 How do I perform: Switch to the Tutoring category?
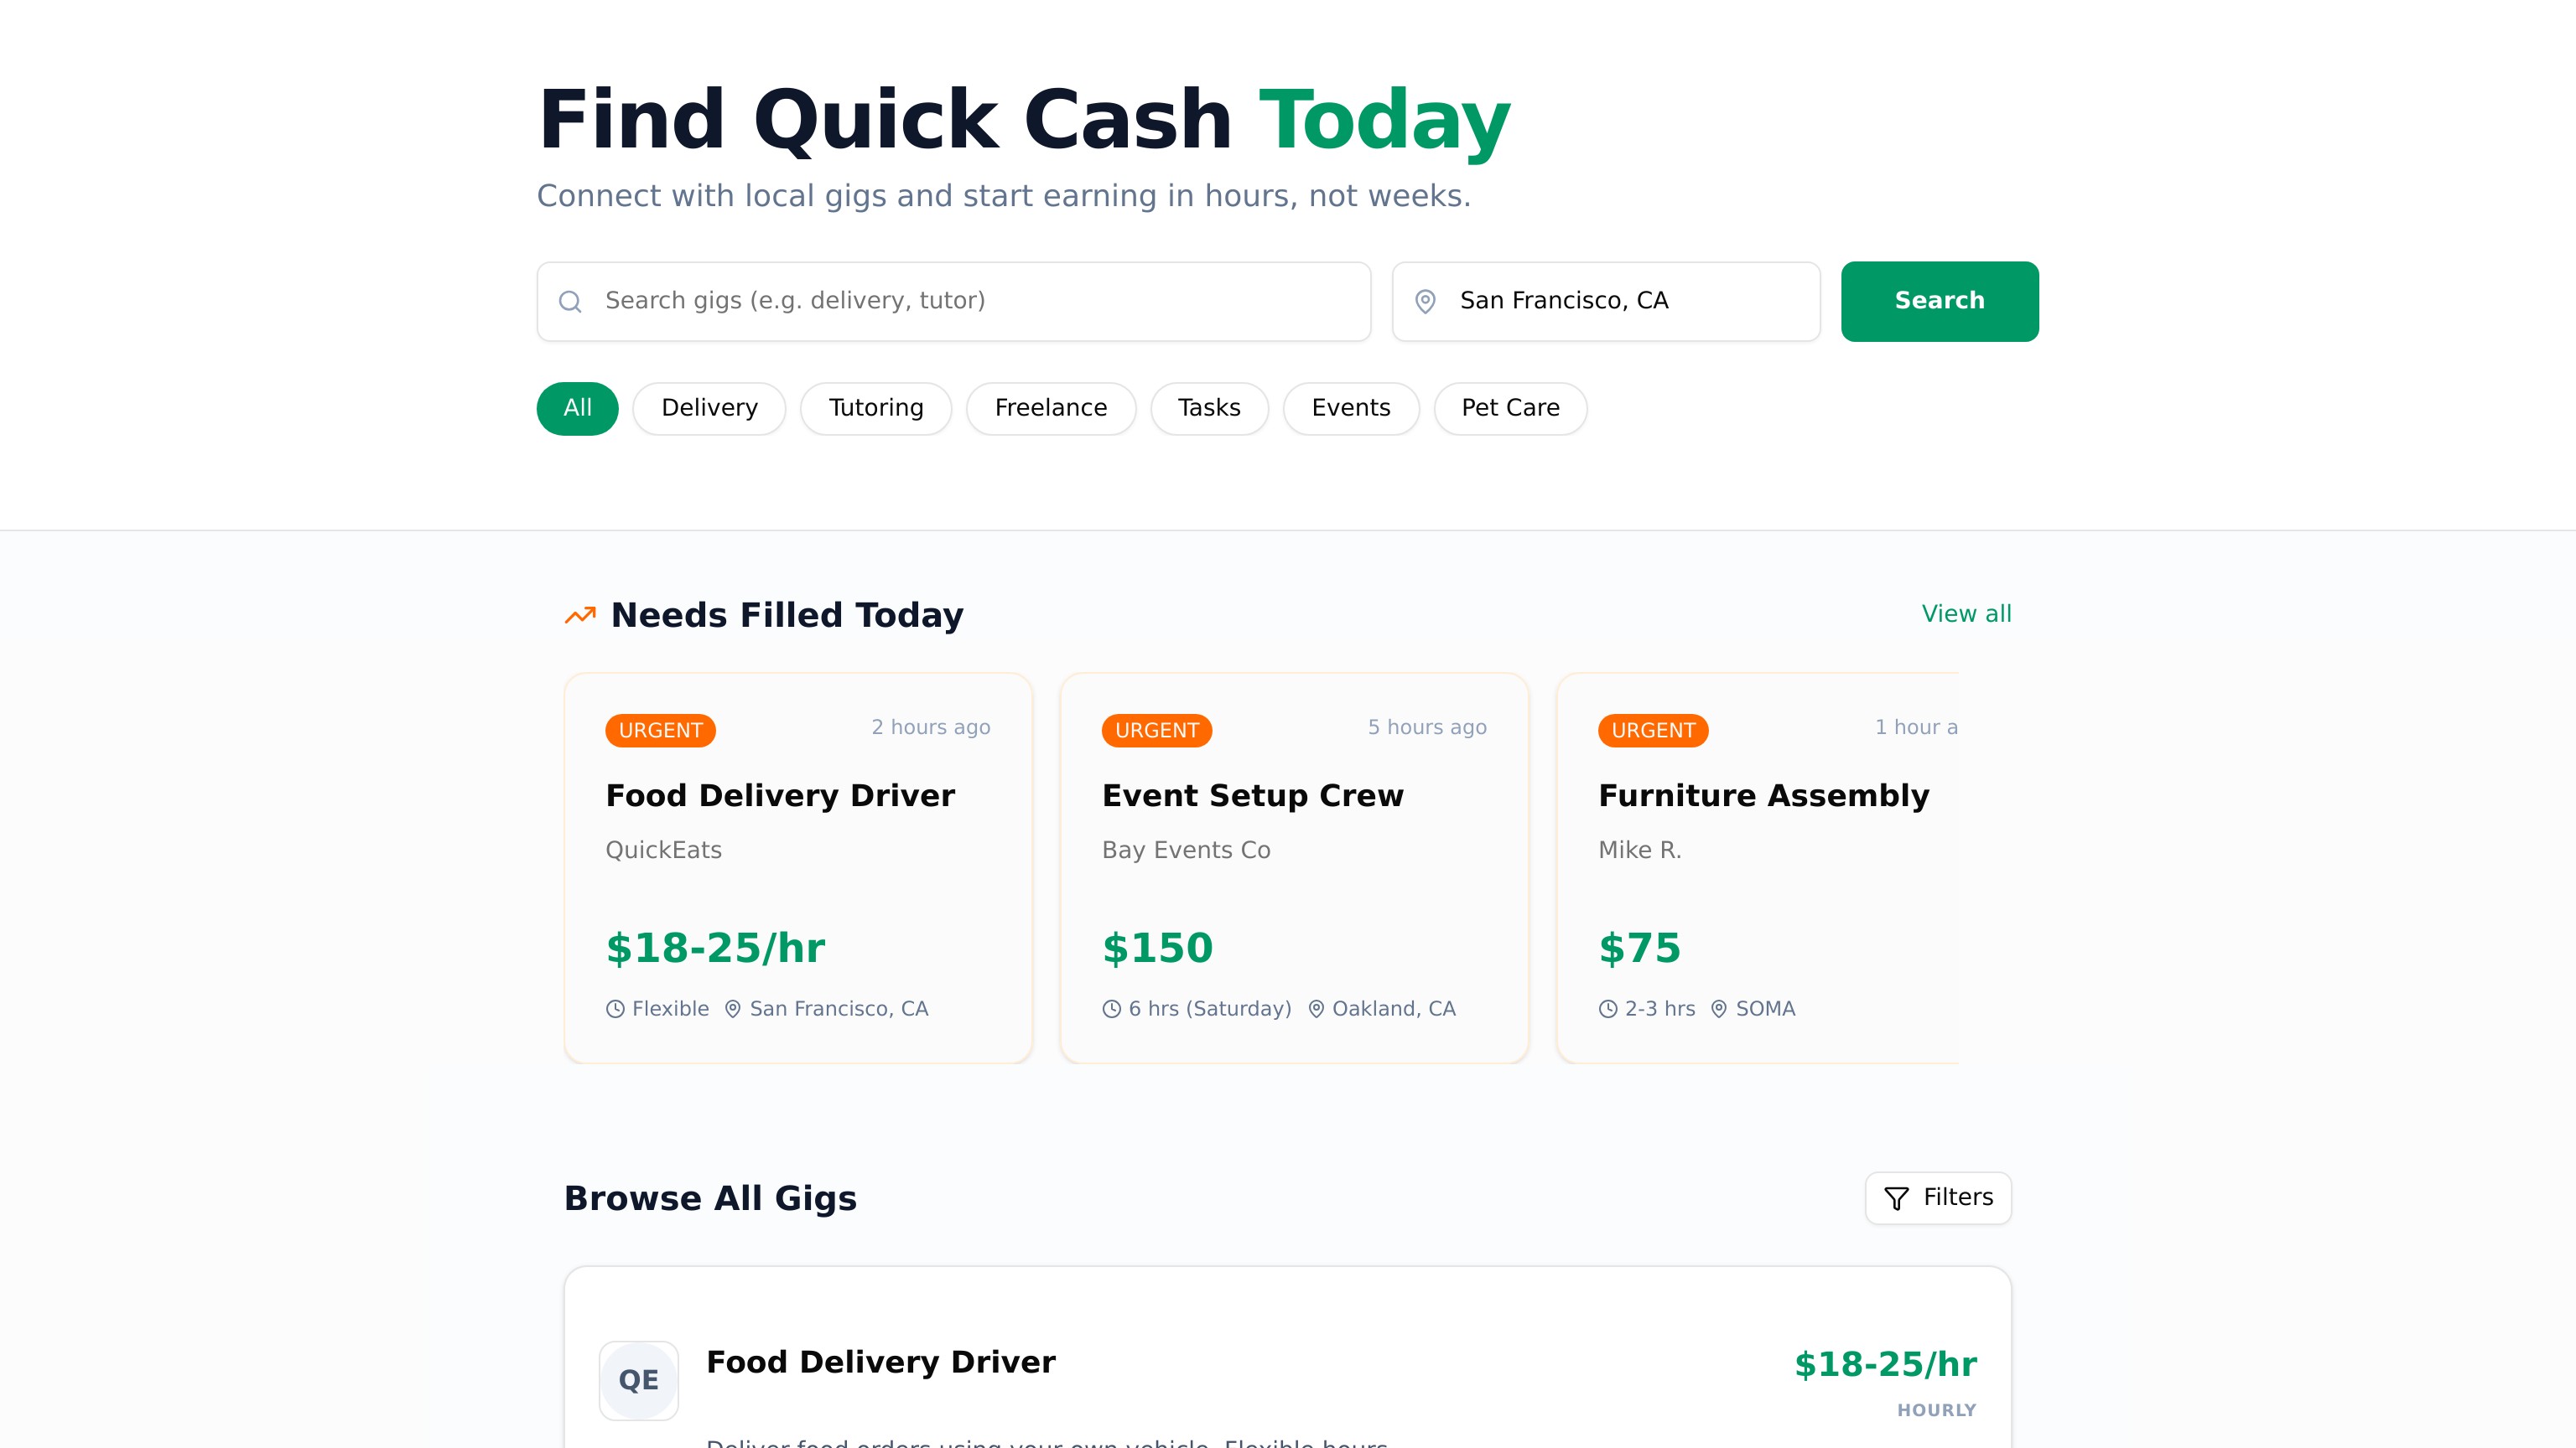tap(875, 409)
